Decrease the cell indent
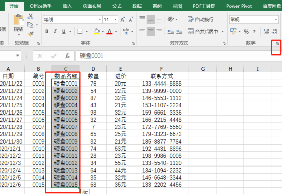 (171, 31)
